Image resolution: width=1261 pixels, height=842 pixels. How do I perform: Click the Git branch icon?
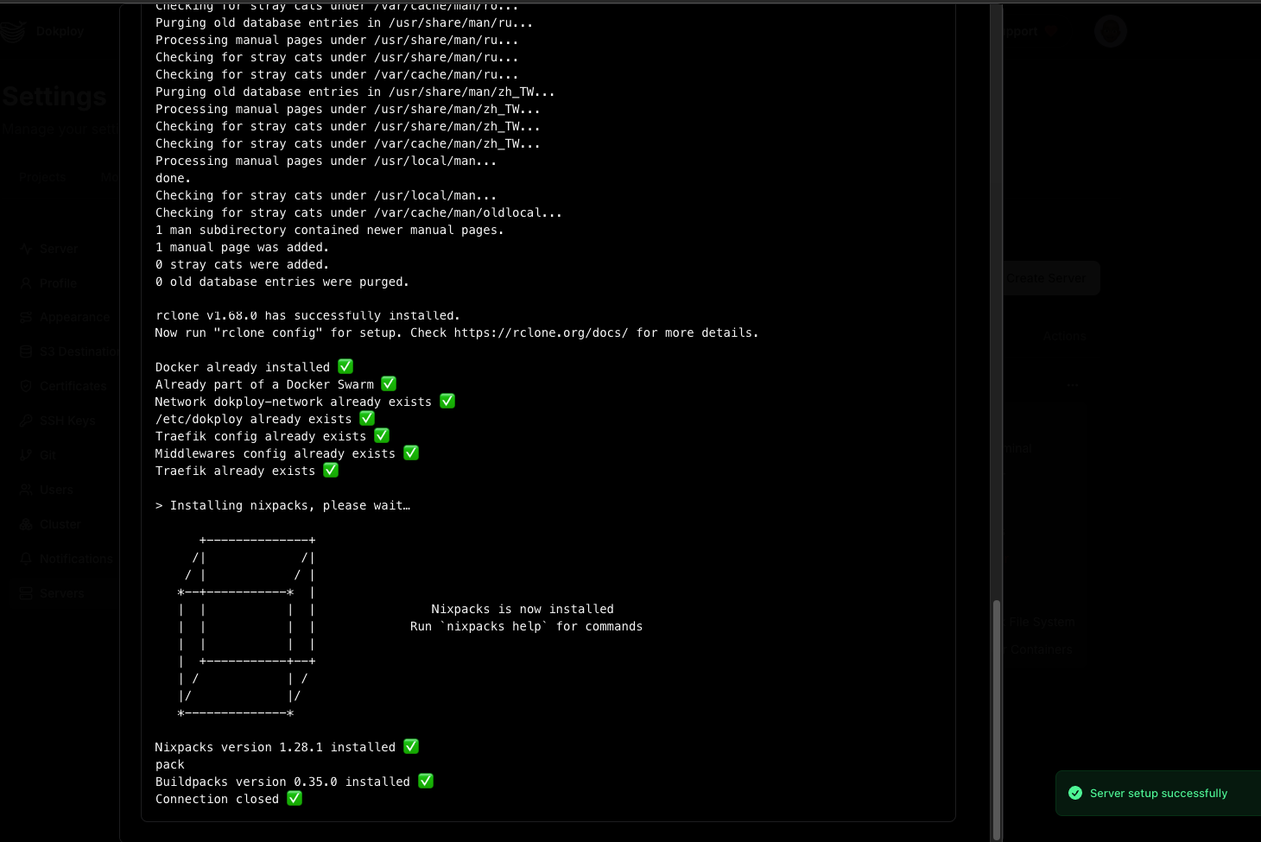click(26, 455)
